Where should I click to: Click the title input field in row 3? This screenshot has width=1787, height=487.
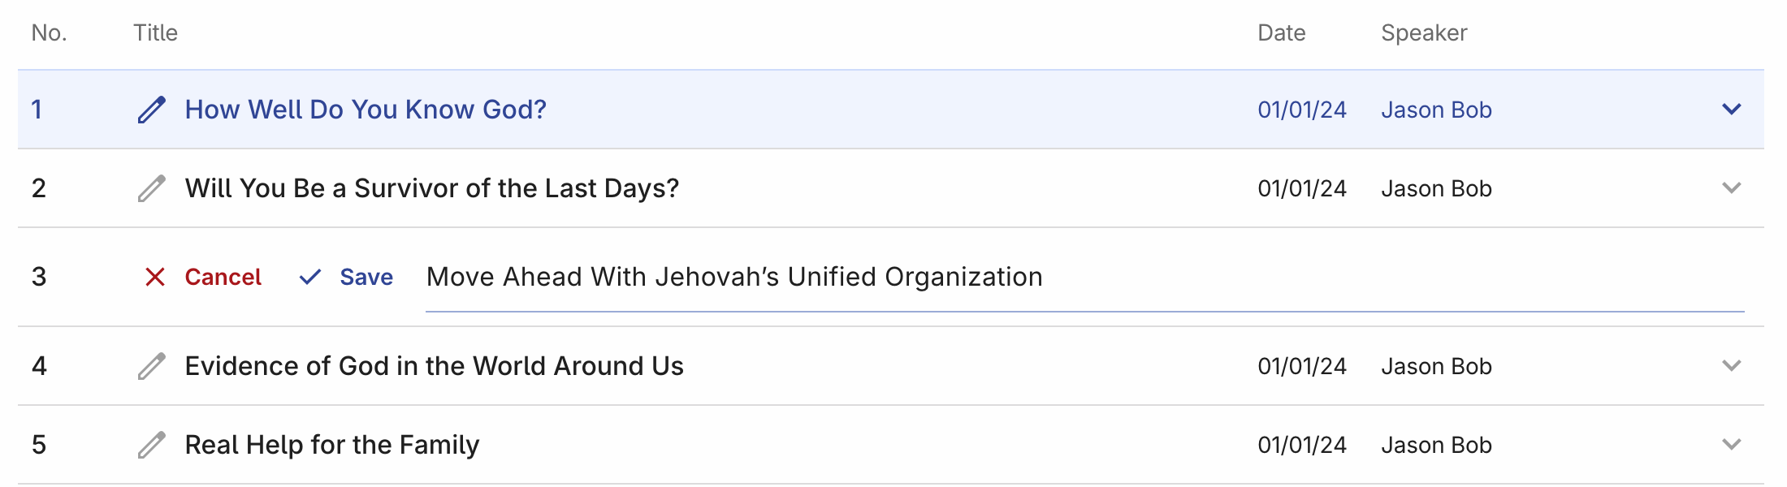click(x=1084, y=278)
